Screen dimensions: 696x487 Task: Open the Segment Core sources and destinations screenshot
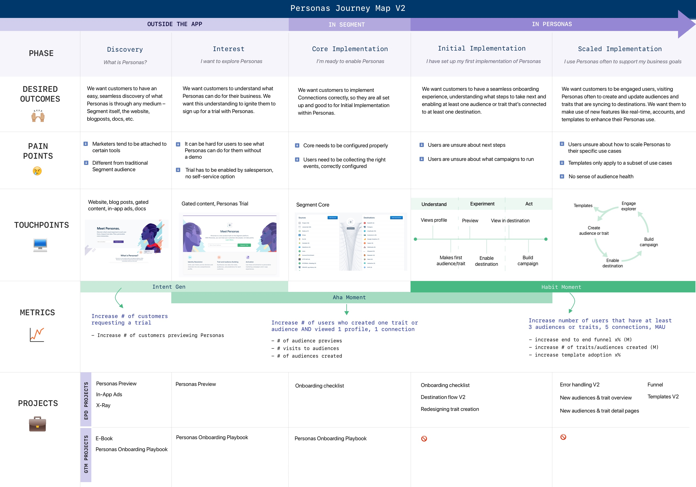point(351,242)
